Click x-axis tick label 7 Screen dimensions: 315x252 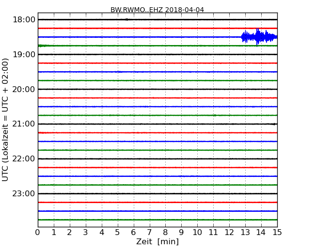tap(149, 233)
